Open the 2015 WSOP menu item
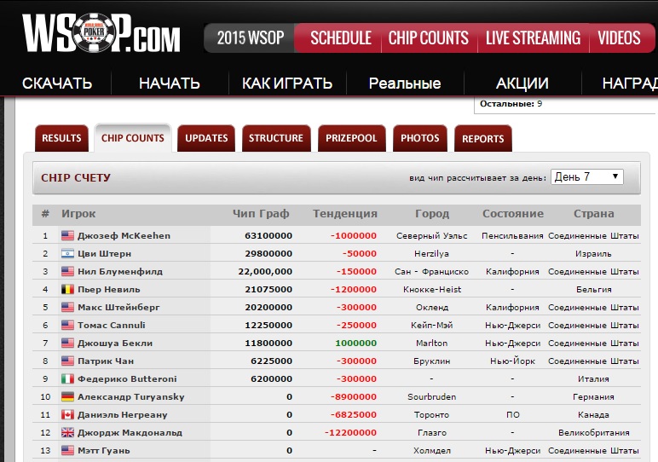The image size is (658, 462). pos(251,38)
